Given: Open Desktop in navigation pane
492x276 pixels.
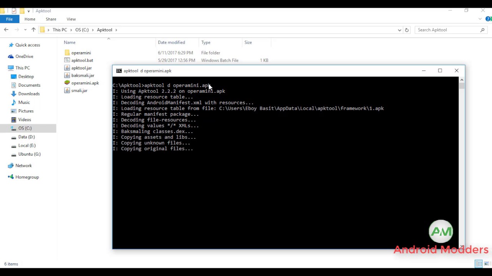Looking at the screenshot, I should click(26, 77).
